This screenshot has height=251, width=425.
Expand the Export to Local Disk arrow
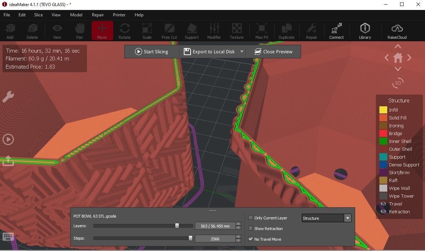(x=242, y=52)
